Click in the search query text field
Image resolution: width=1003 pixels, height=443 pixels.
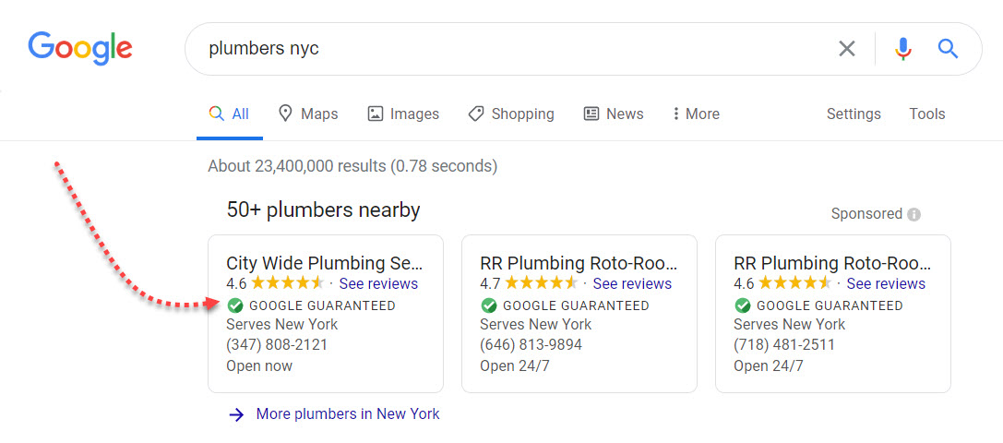click(x=507, y=49)
